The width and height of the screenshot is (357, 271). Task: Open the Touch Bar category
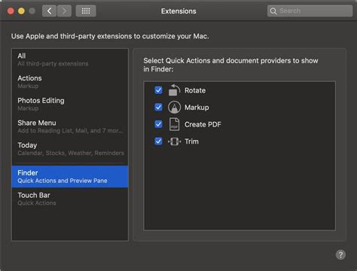pos(70,199)
